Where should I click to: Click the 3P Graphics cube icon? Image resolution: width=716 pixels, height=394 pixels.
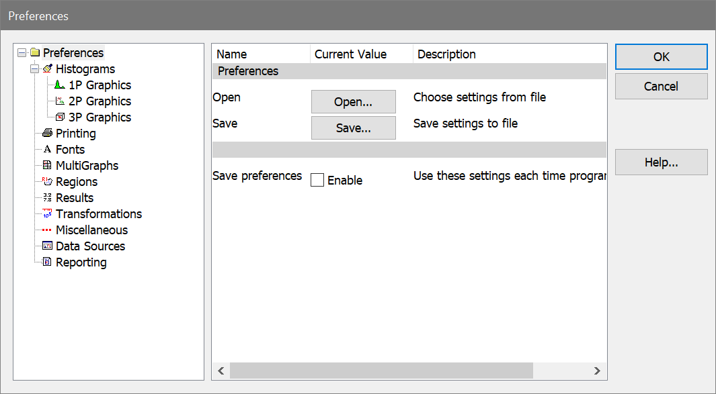click(x=60, y=117)
